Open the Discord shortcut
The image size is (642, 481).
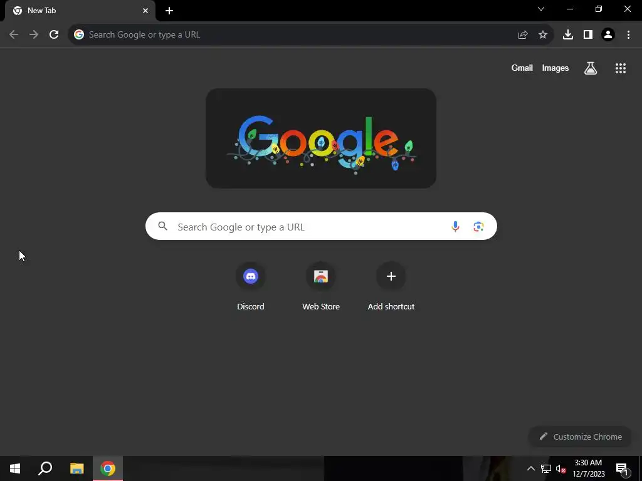tap(251, 287)
